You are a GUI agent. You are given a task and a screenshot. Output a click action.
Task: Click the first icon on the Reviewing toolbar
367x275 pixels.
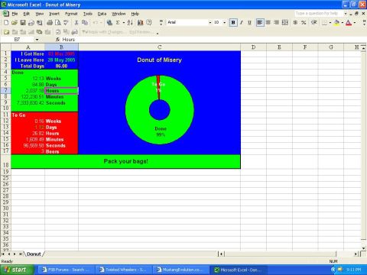6,32
